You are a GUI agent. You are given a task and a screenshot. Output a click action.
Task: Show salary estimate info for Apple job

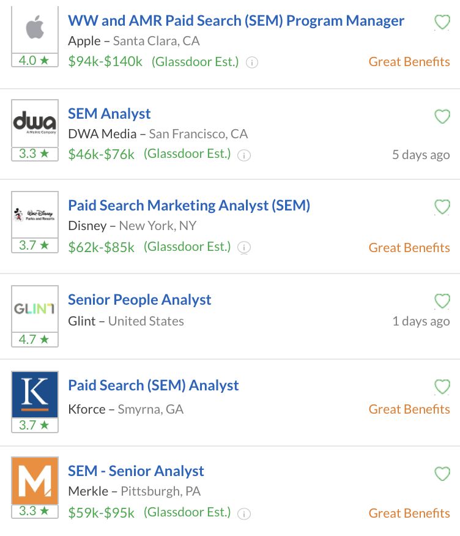pyautogui.click(x=252, y=62)
